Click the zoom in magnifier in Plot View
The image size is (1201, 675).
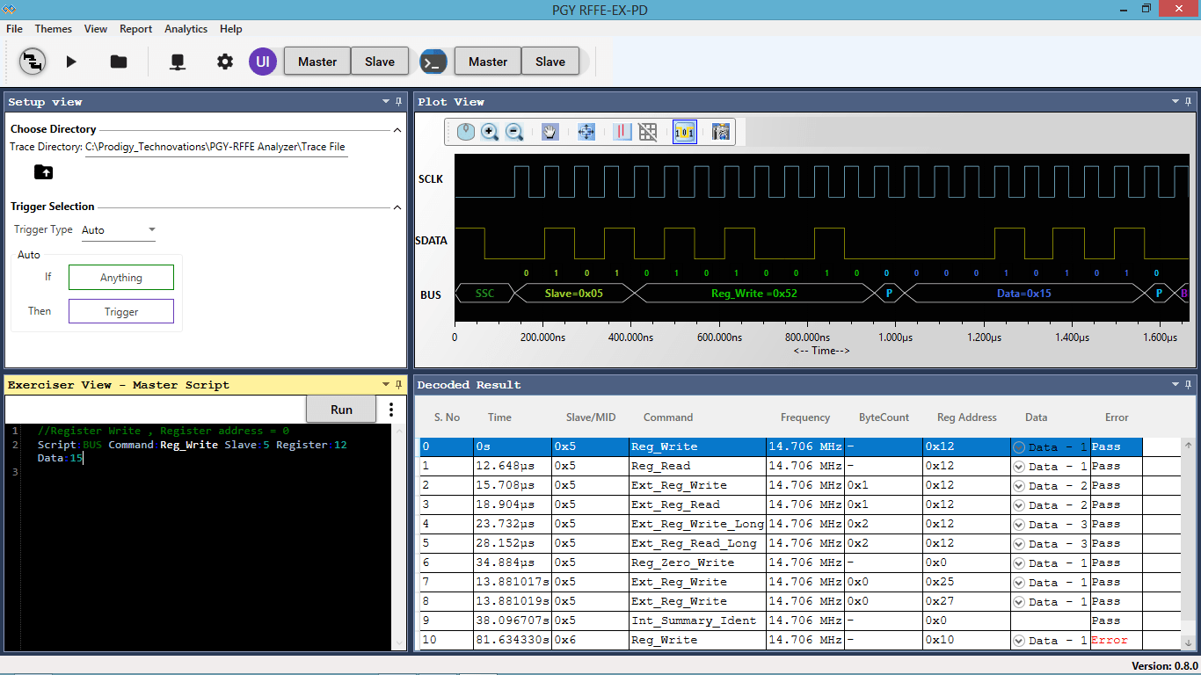tap(490, 132)
